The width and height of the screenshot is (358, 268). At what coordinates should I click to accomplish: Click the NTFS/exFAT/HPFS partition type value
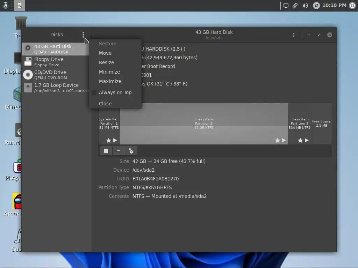[152, 187]
